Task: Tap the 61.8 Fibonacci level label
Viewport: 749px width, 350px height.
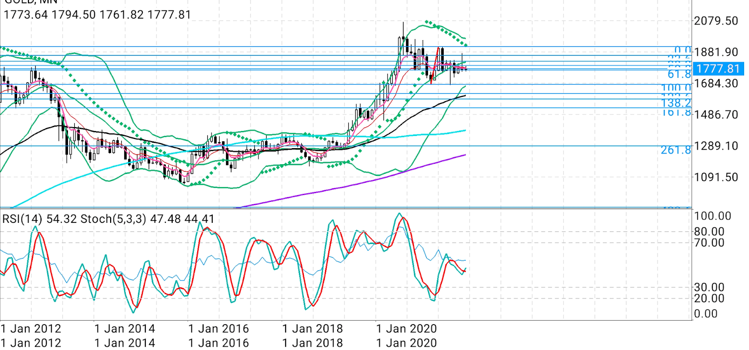Action: point(679,74)
